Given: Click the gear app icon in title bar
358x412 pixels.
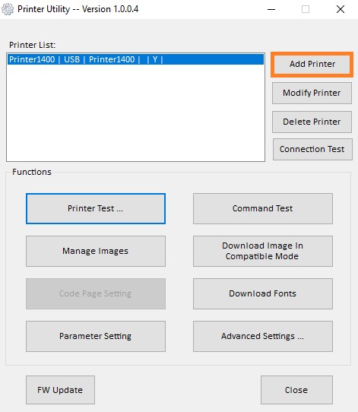Looking at the screenshot, I should click(8, 9).
